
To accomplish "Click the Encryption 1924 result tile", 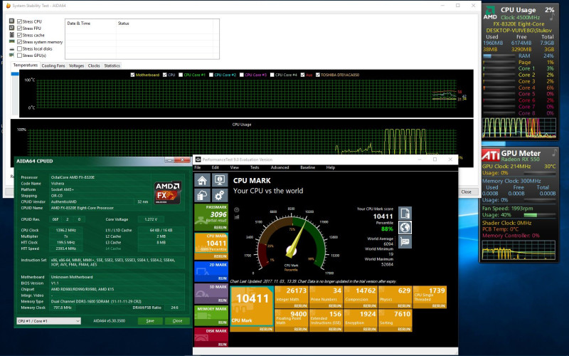I will point(361,320).
